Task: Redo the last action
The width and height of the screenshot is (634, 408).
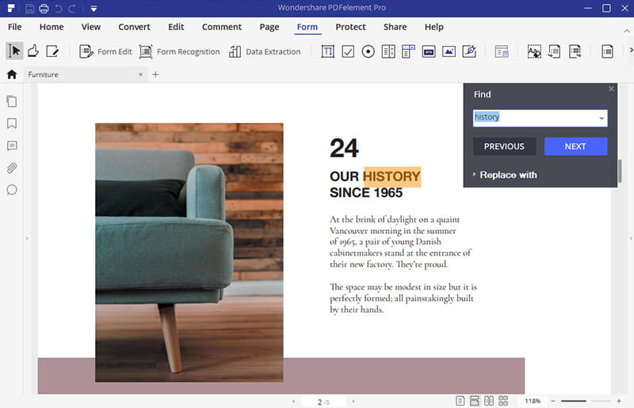Action: coord(72,8)
